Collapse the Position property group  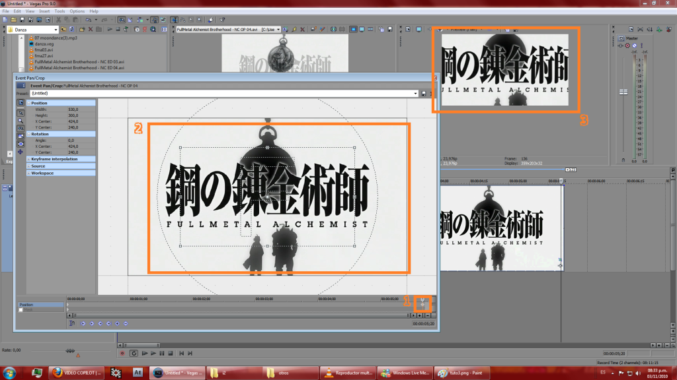[29, 104]
